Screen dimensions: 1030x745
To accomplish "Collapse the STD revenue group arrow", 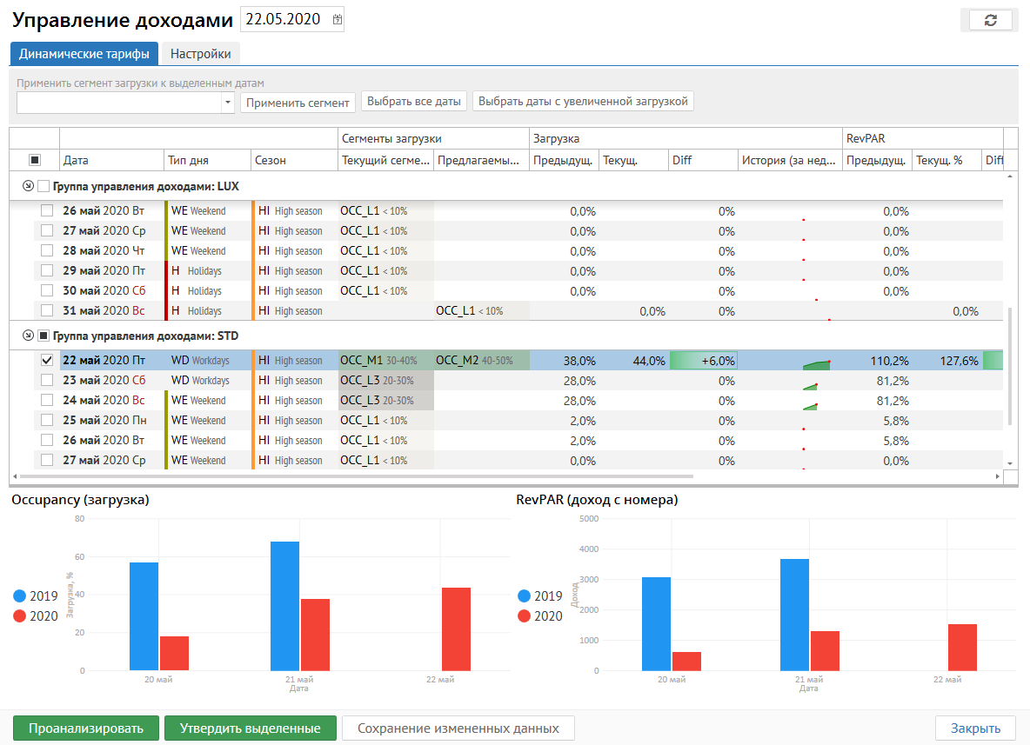I will click(x=28, y=336).
